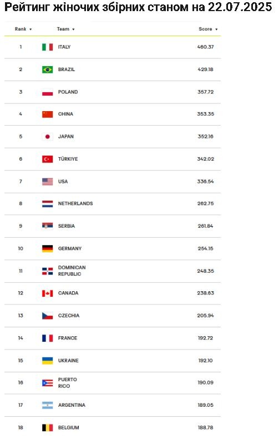The width and height of the screenshot is (279, 439).
Task: Click the Dominican Republic flag icon
Action: coord(47,271)
